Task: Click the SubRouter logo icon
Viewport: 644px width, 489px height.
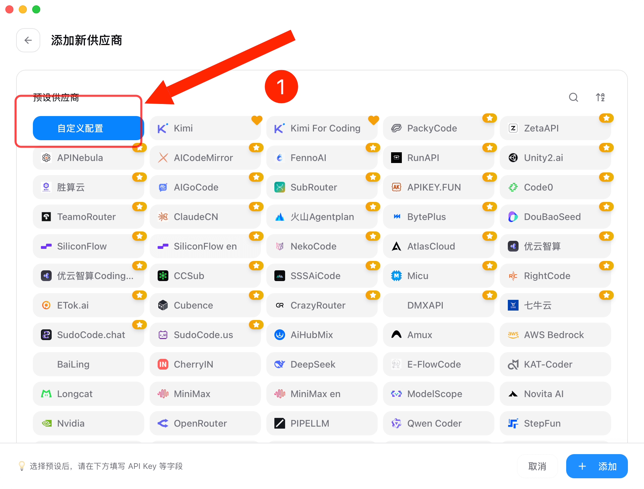Action: point(280,187)
